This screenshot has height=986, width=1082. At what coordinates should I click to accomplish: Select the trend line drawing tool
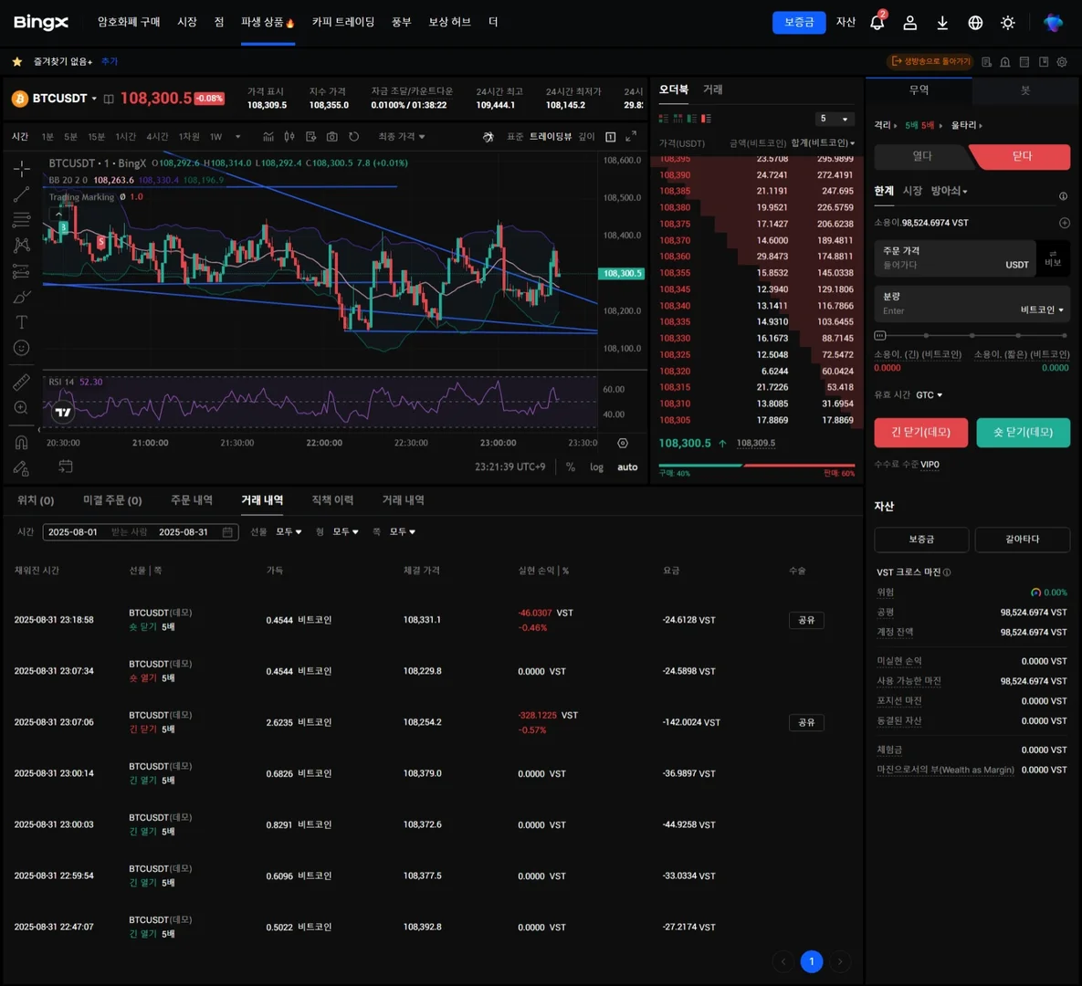coord(21,194)
